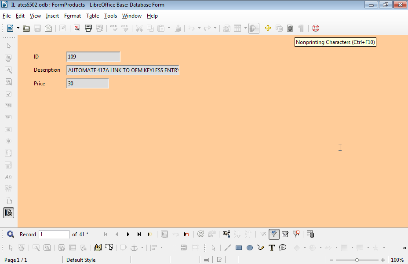This screenshot has width=408, height=264.
Task: Toggle the Navigator star icon
Action: pyautogui.click(x=268, y=28)
